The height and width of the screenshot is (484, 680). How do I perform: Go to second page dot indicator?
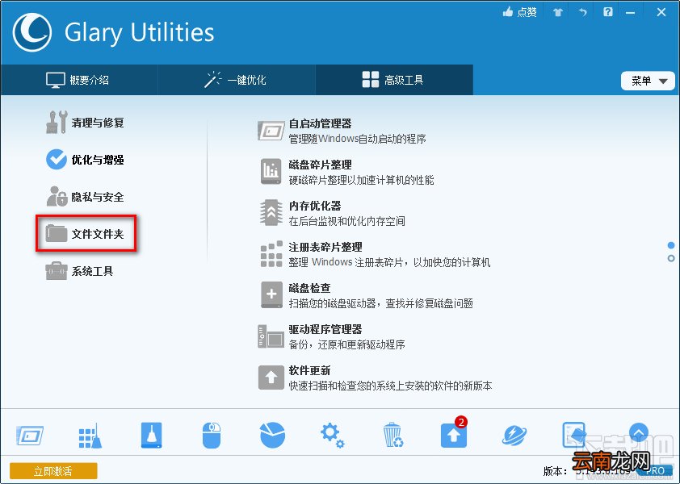point(671,258)
